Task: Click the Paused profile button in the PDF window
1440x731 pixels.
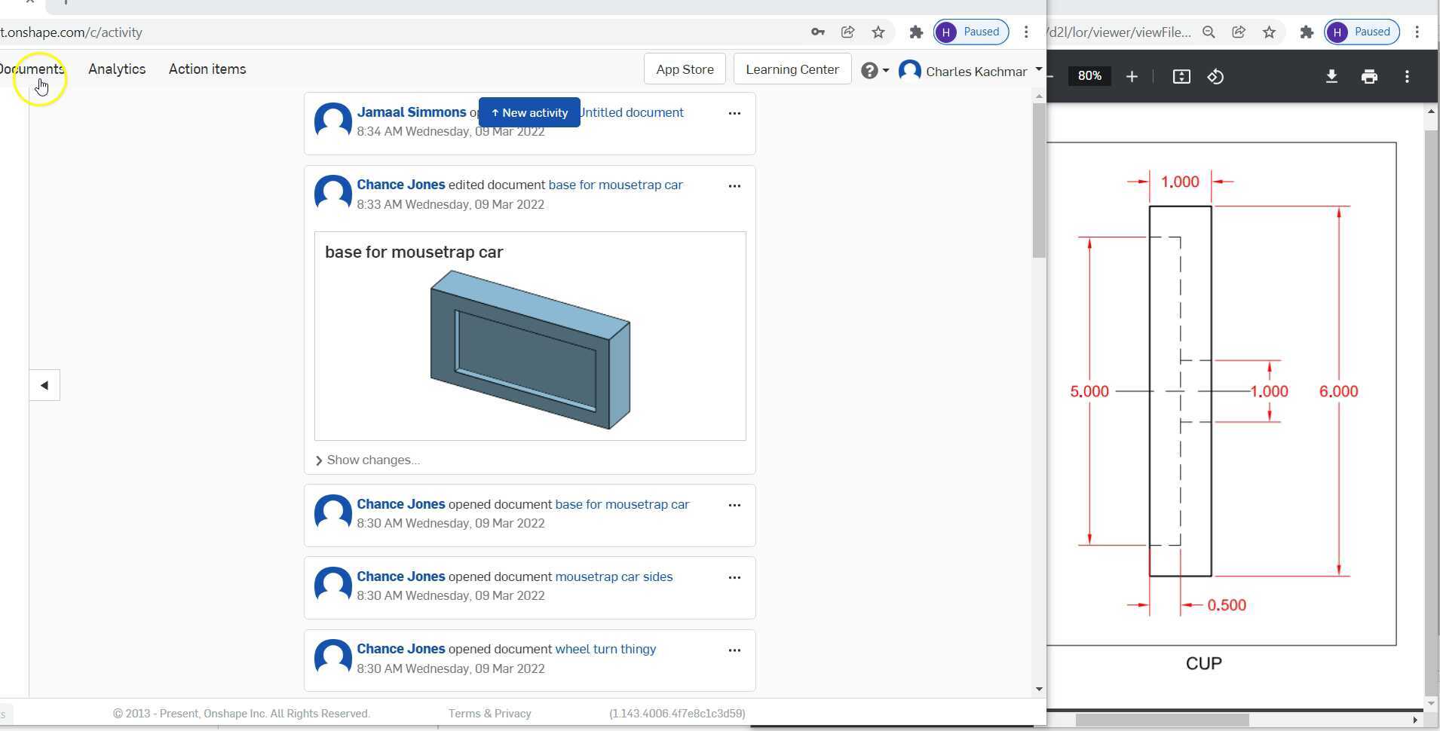Action: [1362, 32]
